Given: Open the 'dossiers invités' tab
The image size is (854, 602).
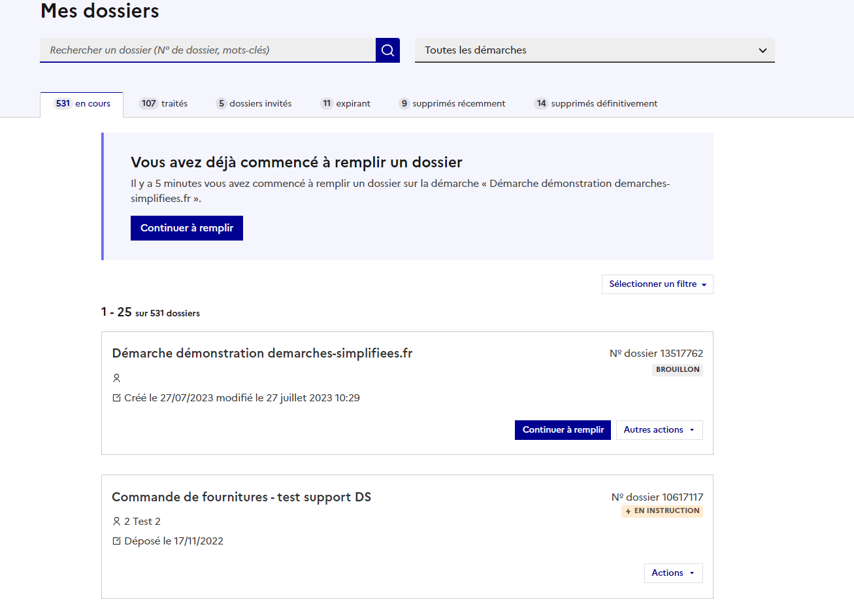Looking at the screenshot, I should [x=254, y=104].
